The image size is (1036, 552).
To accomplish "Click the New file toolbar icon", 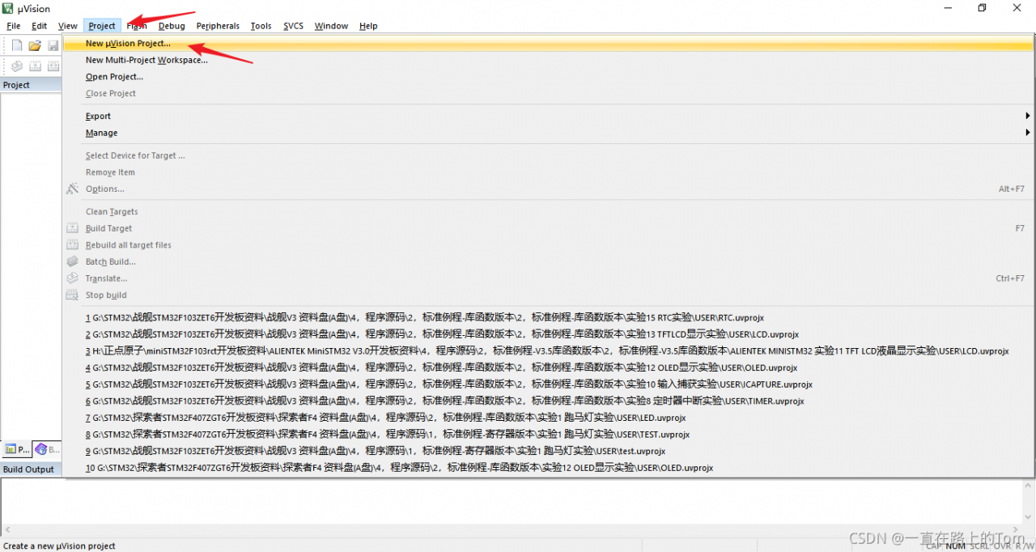I will (17, 45).
